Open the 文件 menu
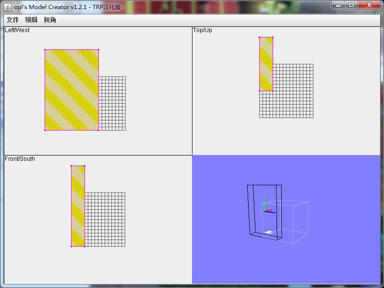384x288 pixels. coord(12,20)
